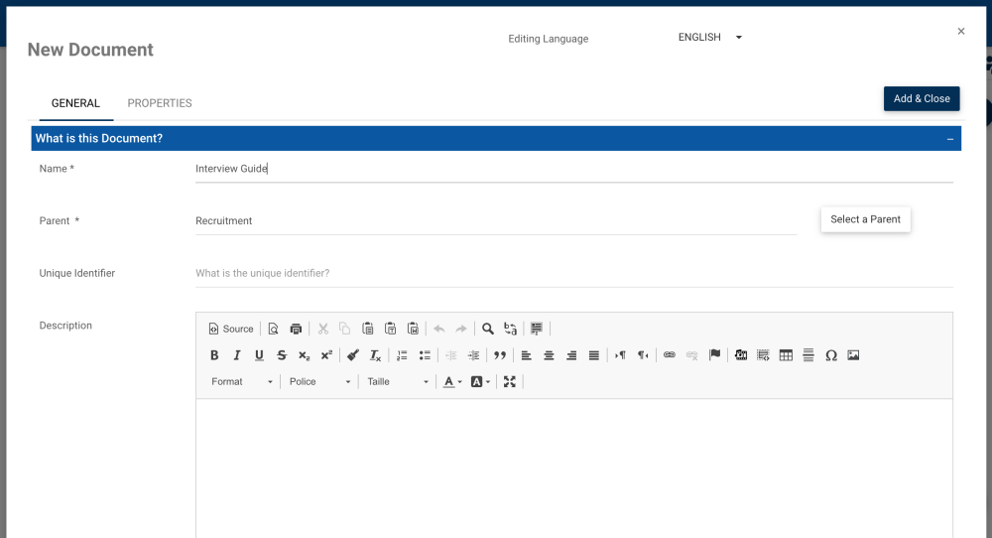
Task: Click the Print icon in toolbar
Action: click(296, 329)
